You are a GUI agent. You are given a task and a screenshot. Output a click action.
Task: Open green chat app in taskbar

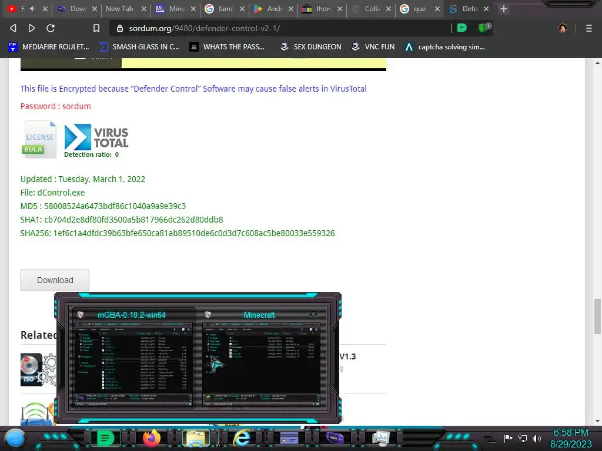click(x=105, y=438)
